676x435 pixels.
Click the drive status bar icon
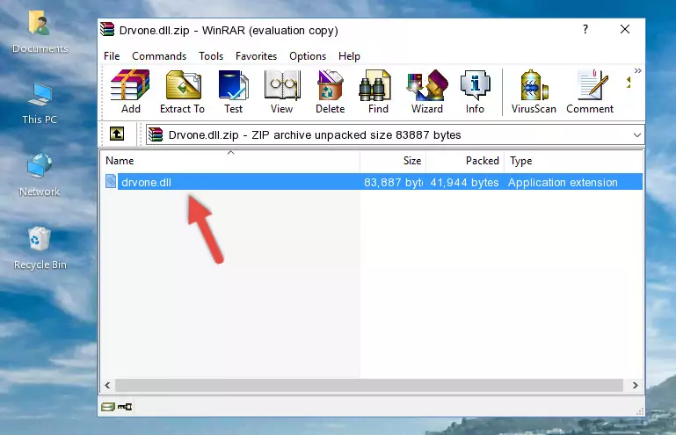108,406
